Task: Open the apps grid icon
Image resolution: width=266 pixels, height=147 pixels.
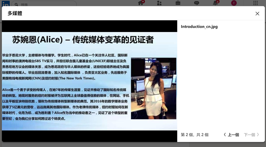Action: click(255, 3)
